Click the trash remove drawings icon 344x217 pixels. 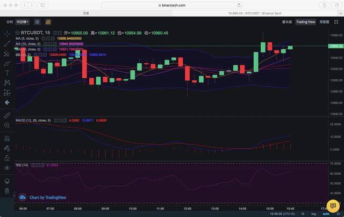point(7,191)
